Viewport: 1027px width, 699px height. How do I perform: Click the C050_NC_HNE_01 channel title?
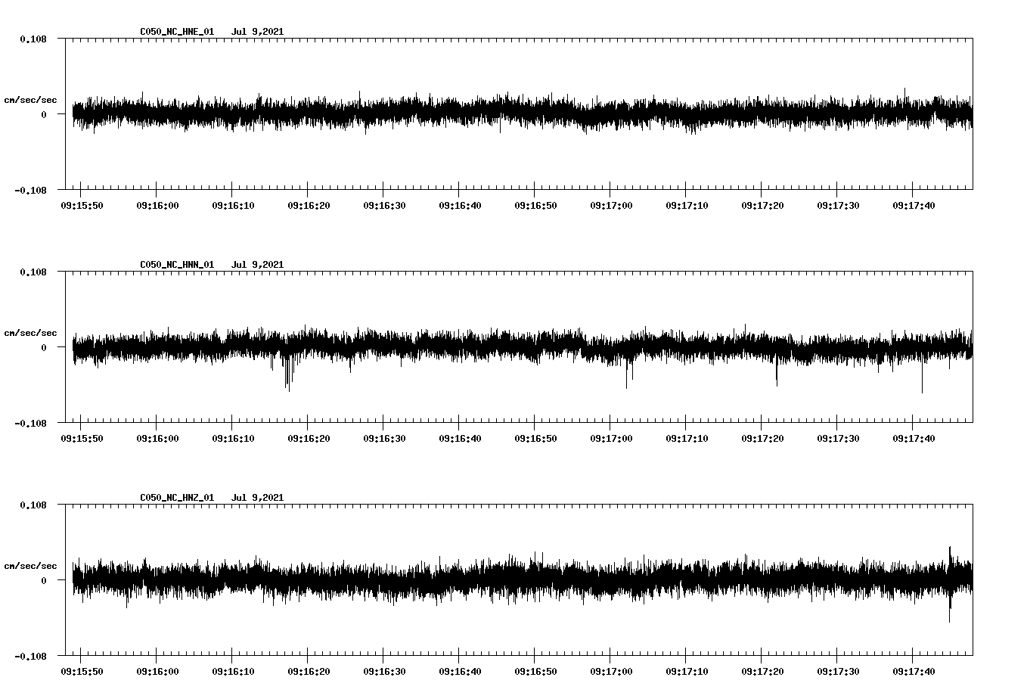coord(177,32)
